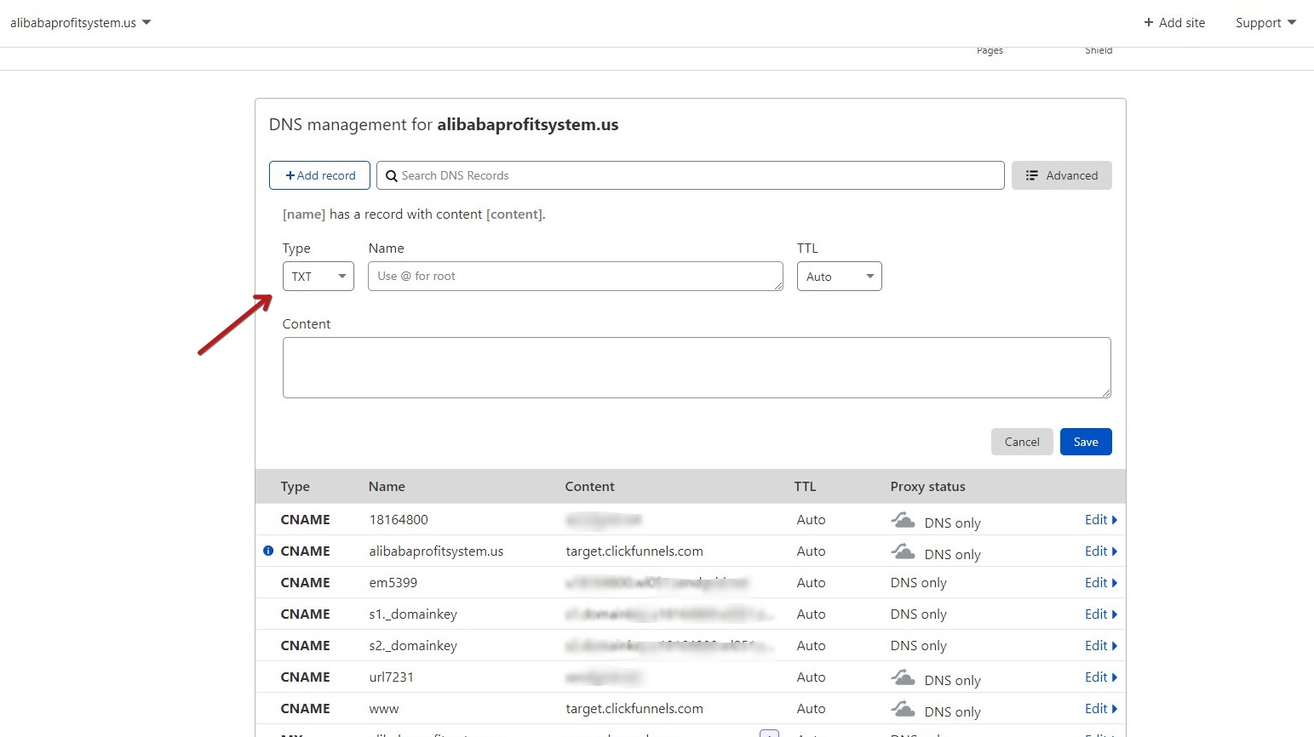Click the Name field with root placeholder
This screenshot has width=1314, height=737.
[x=576, y=277]
